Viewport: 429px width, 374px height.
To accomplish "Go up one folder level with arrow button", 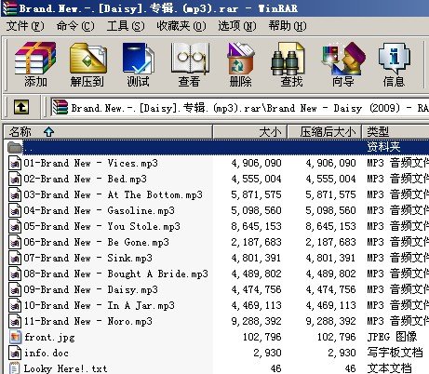I will [21, 107].
